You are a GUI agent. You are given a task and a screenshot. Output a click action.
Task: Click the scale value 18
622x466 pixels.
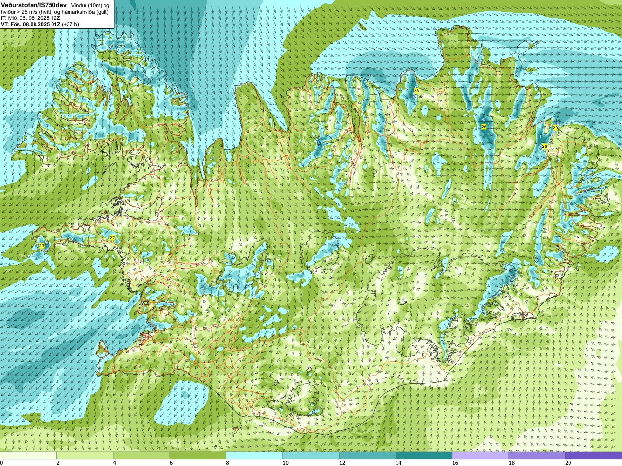pos(512,463)
